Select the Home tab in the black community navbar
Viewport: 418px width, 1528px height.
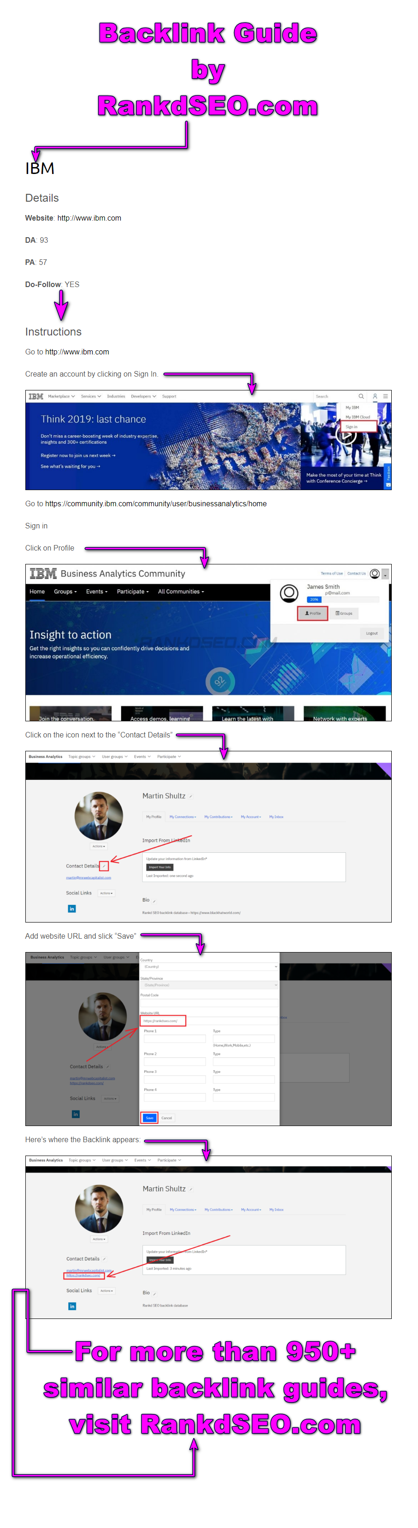[37, 591]
